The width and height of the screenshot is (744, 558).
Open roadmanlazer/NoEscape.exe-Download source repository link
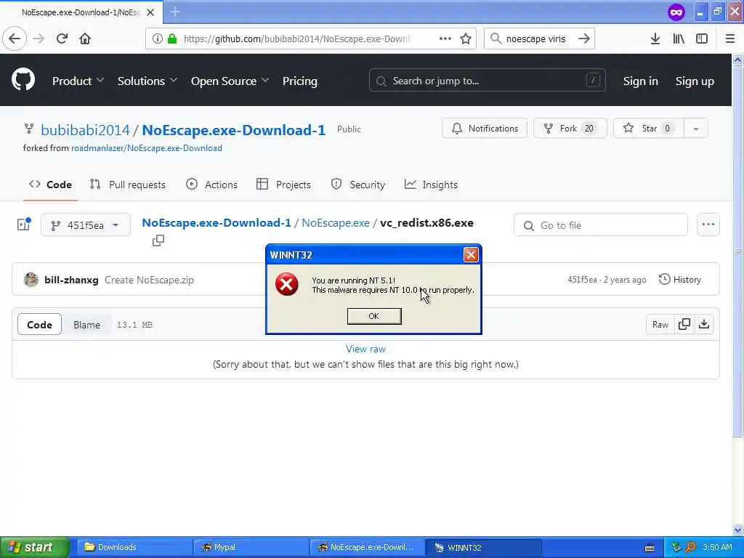(147, 148)
